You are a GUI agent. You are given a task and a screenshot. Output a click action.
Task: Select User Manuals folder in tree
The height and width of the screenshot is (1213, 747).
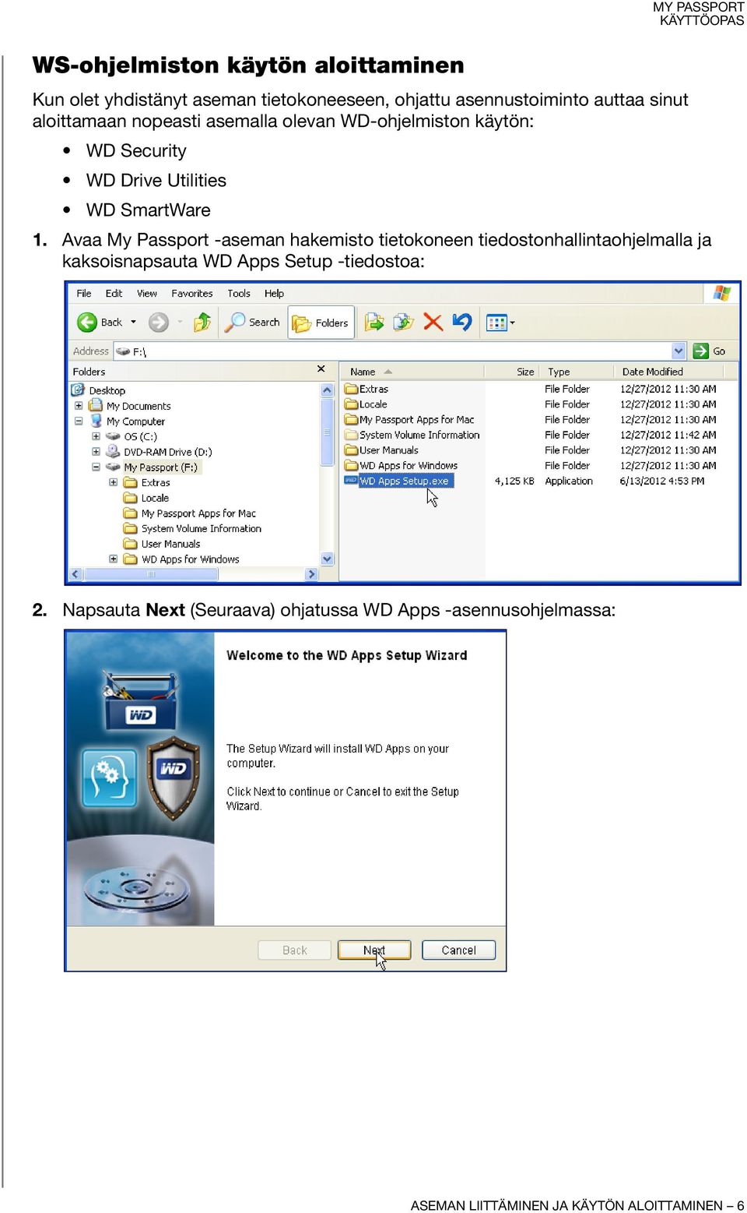click(x=170, y=544)
